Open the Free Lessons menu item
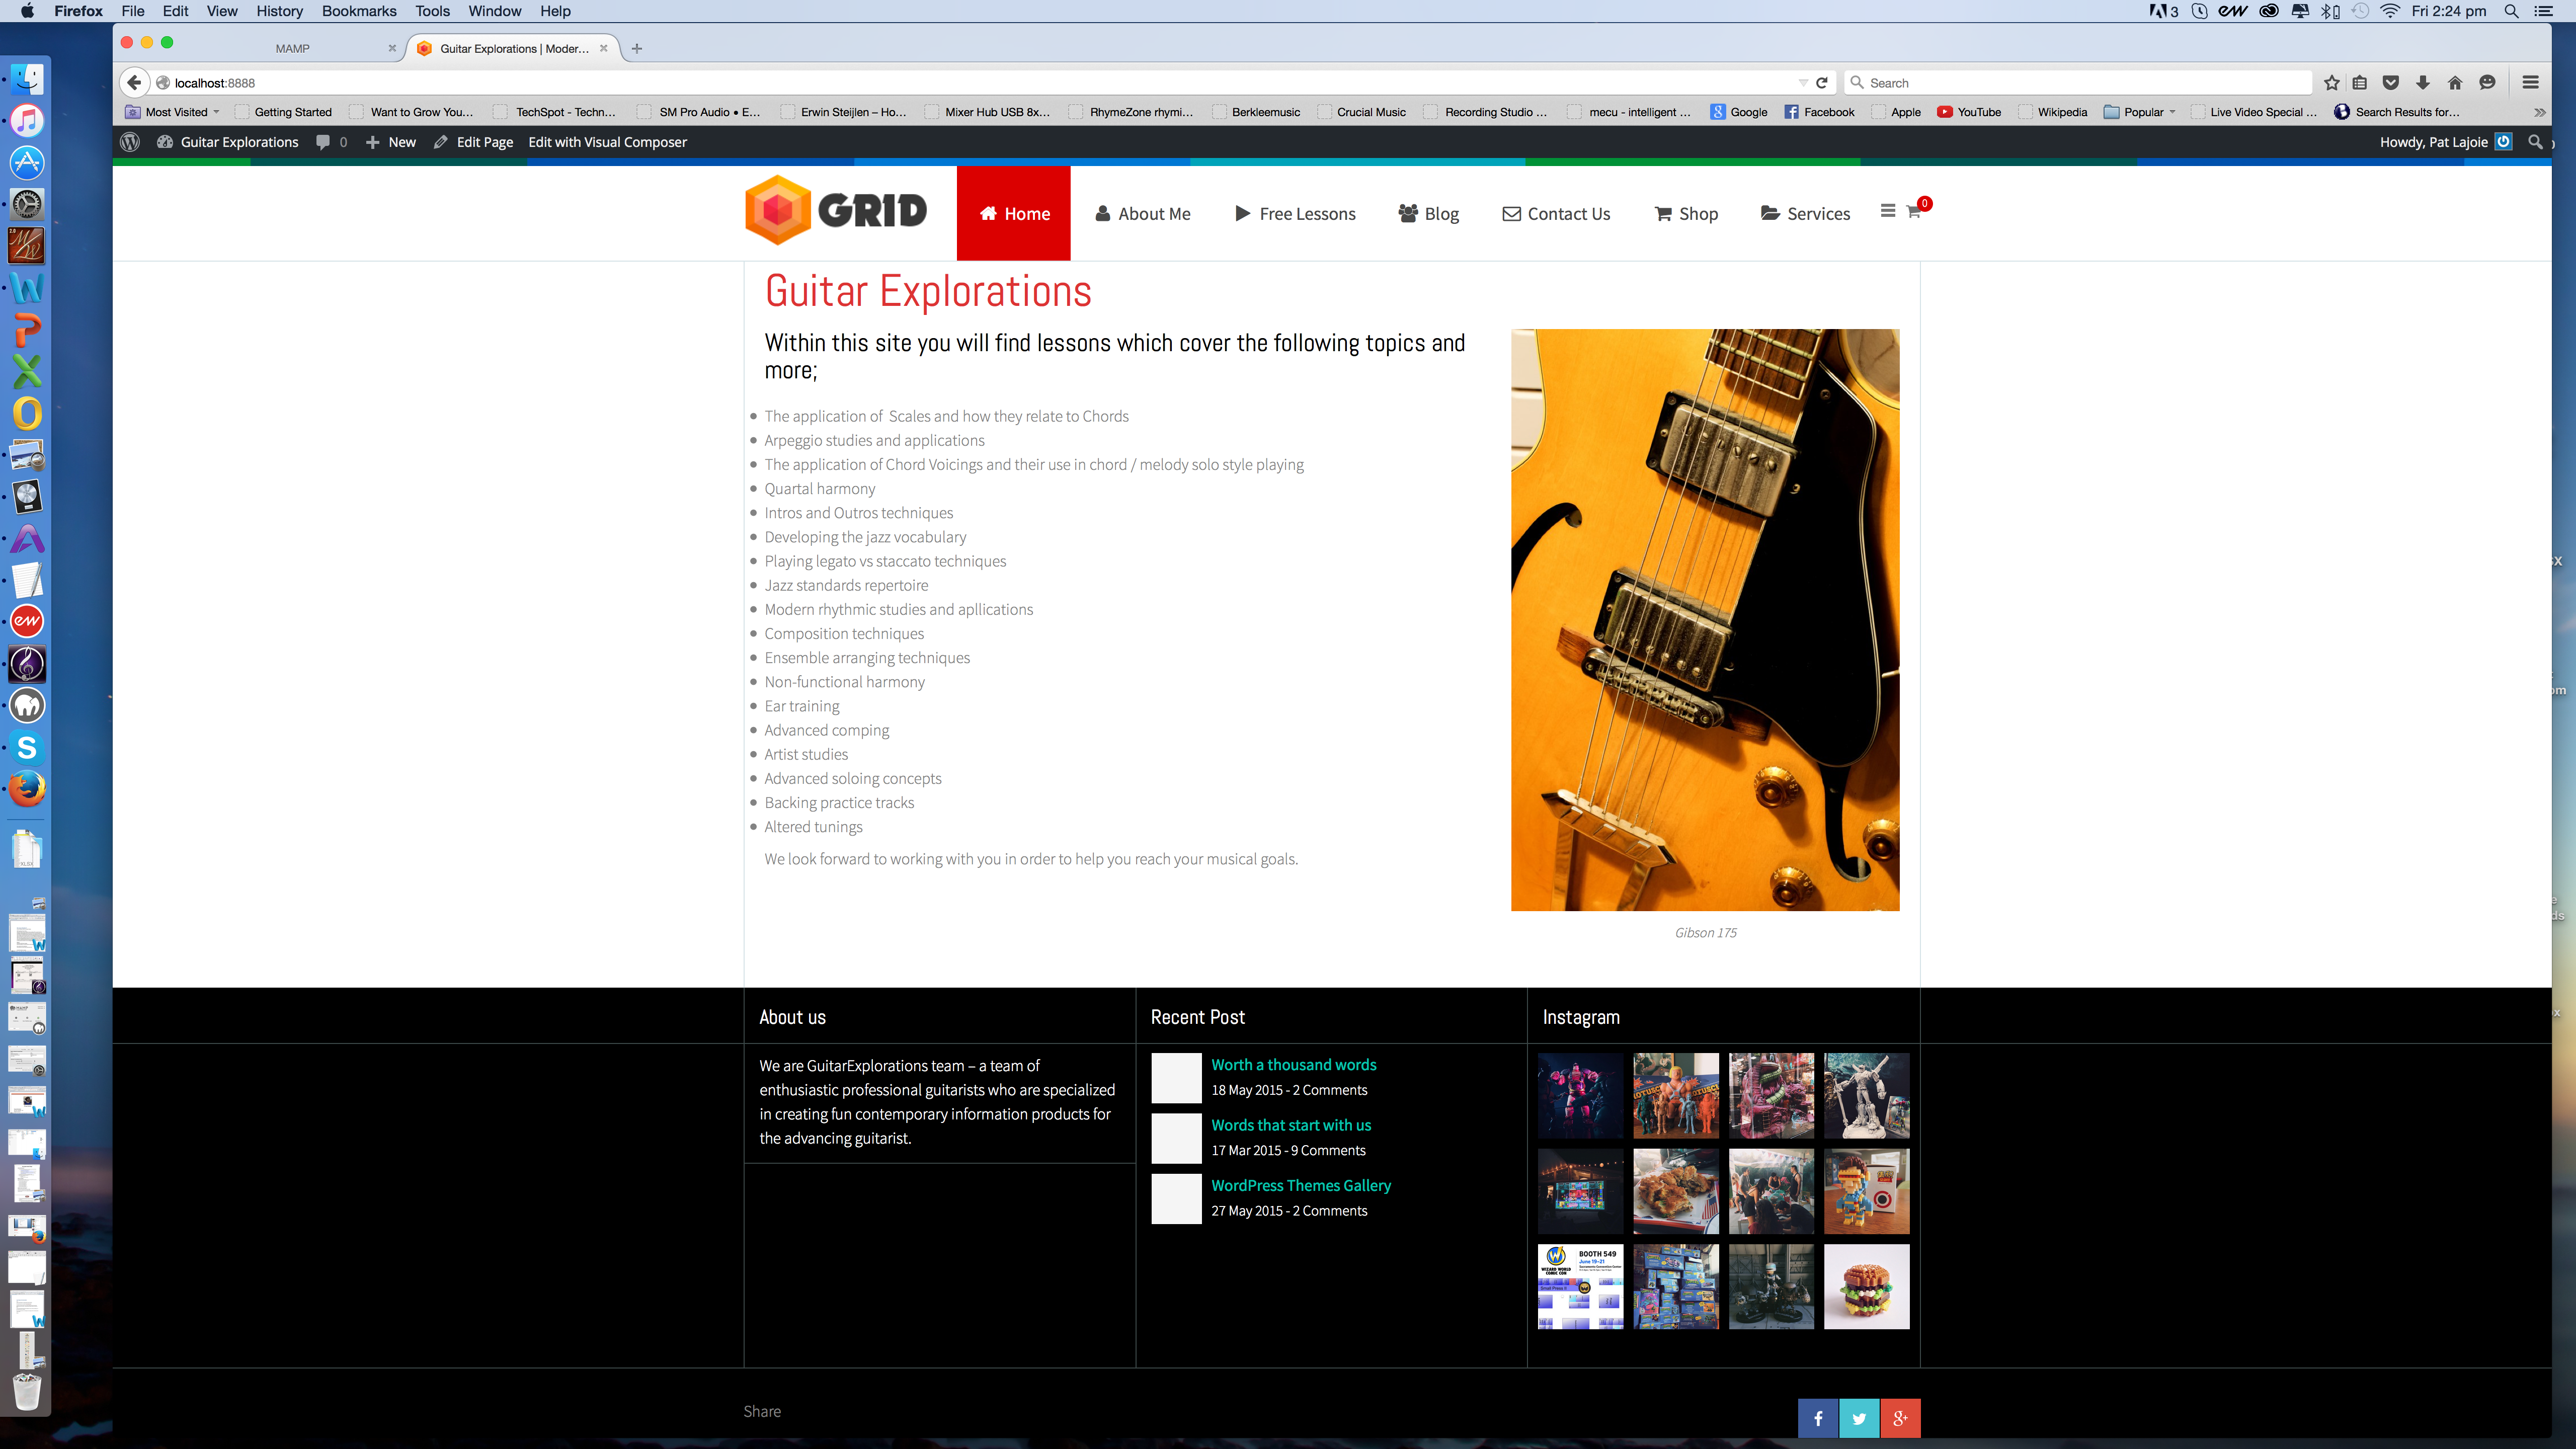The height and width of the screenshot is (1449, 2576). pyautogui.click(x=1296, y=214)
